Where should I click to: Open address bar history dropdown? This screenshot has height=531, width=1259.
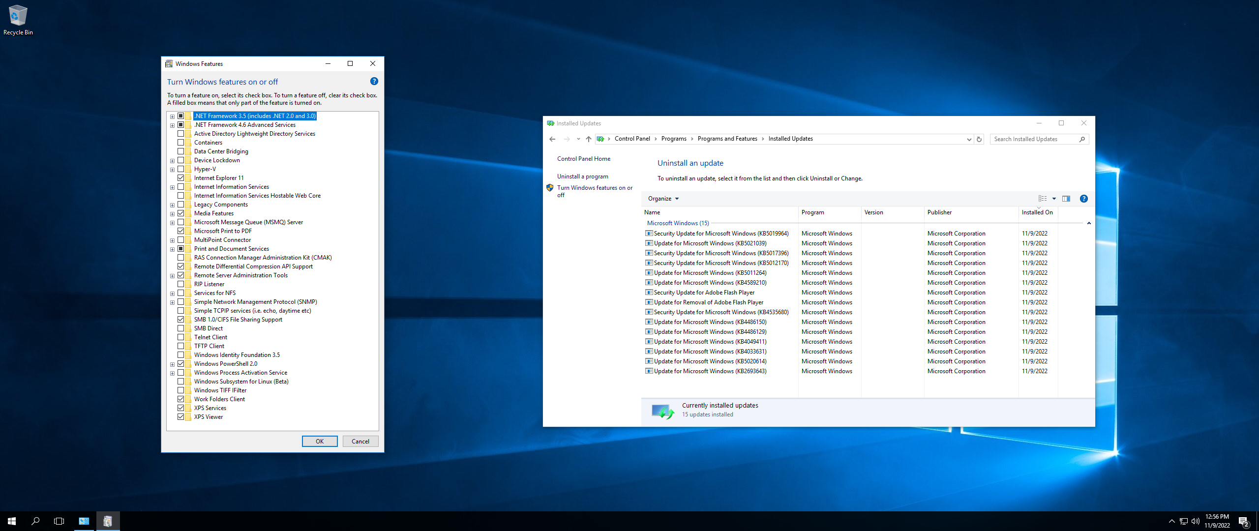(x=969, y=139)
